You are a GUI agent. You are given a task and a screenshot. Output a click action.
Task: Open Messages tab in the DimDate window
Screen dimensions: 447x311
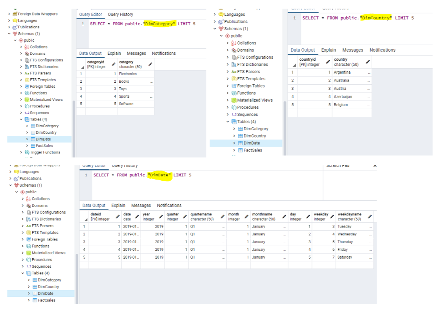[x=141, y=205]
